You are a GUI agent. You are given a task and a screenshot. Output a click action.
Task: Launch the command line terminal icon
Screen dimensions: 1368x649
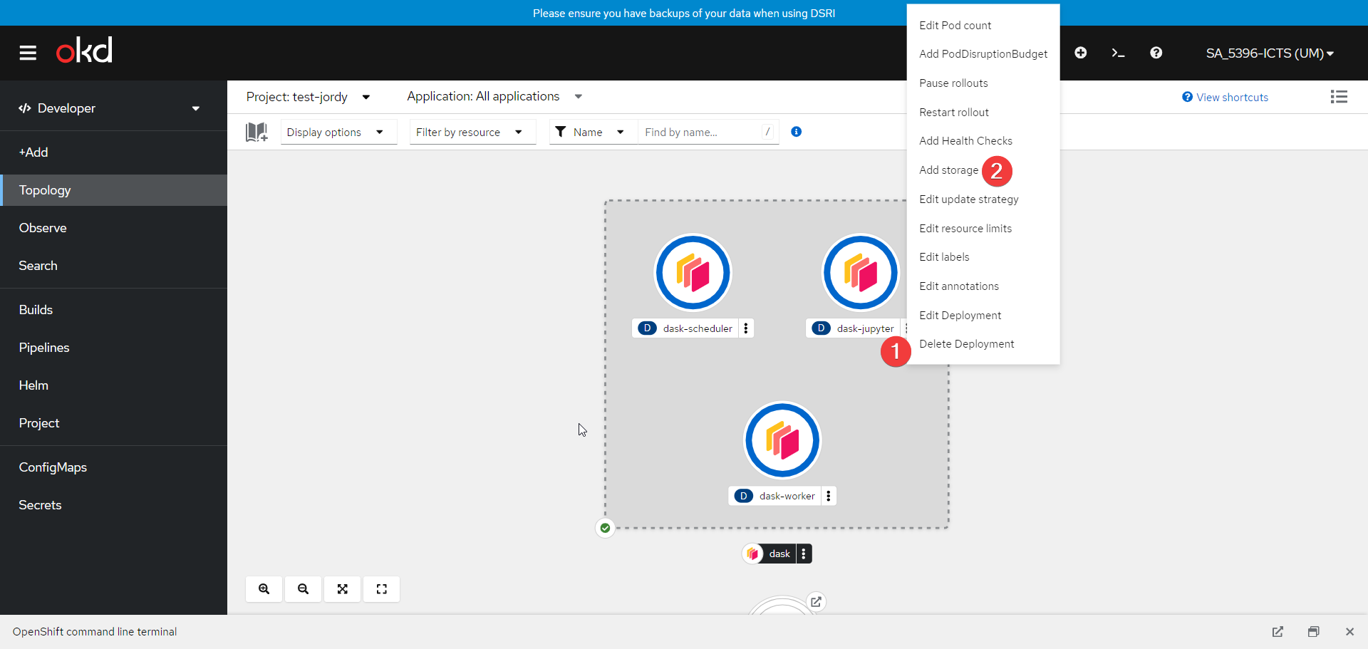pyautogui.click(x=1119, y=53)
